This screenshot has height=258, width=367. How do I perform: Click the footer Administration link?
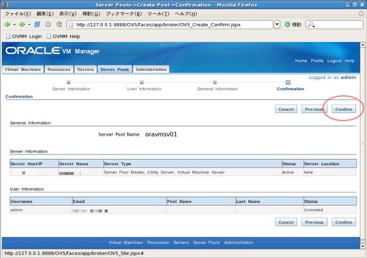point(238,243)
